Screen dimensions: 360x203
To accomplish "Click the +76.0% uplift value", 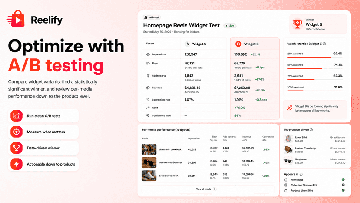I will pyautogui.click(x=240, y=108).
